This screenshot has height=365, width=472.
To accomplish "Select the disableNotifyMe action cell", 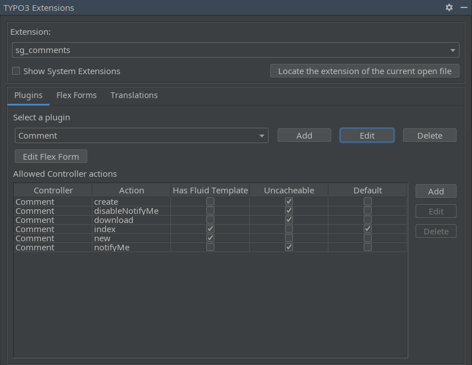I will tap(132, 211).
